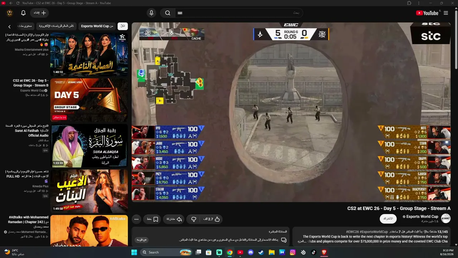Viewport: 458px width, 258px height.
Task: Open the Sura Albaqra video thumbnail
Action: (89, 146)
